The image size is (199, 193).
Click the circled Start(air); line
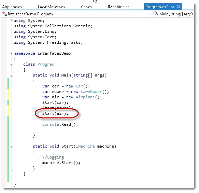[55, 113]
